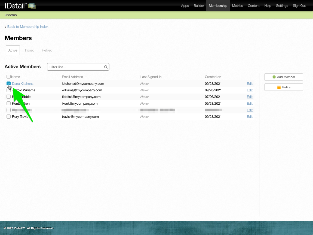Screen dimensions: 313x235
Task: Select the Rory Travis row checkbox
Action: [x=9, y=117]
